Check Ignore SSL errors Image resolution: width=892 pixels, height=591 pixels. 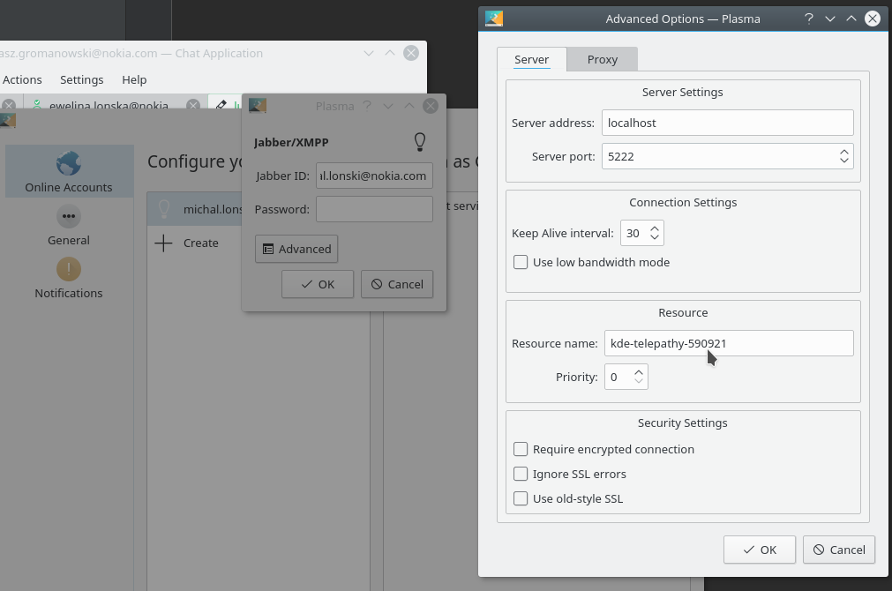click(x=521, y=474)
